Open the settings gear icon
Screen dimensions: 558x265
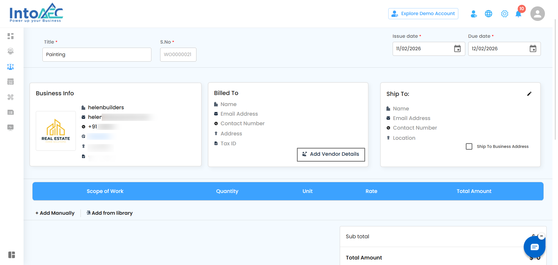(x=505, y=14)
